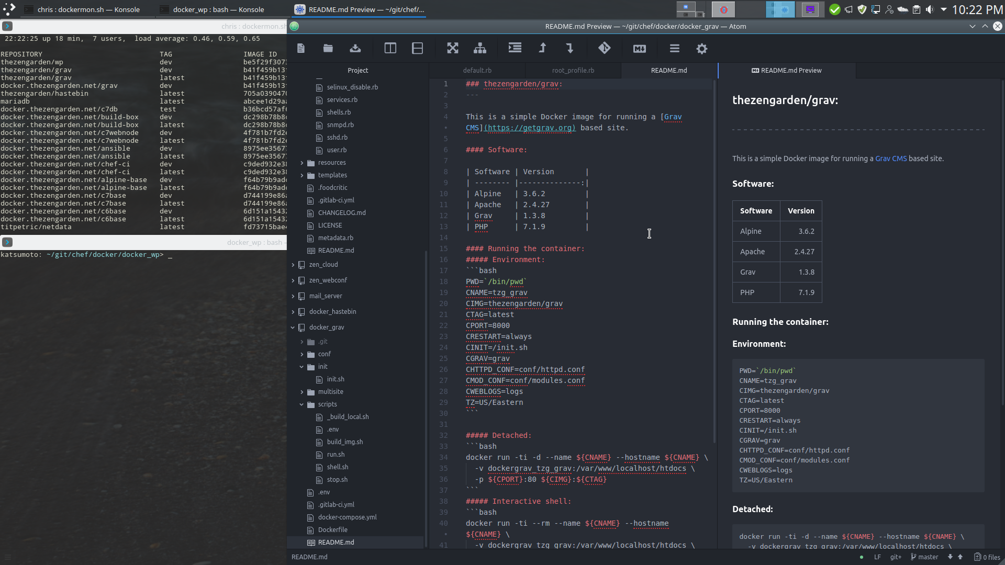Expand the resources folder
Screen dimensions: 1005x565
coord(332,163)
